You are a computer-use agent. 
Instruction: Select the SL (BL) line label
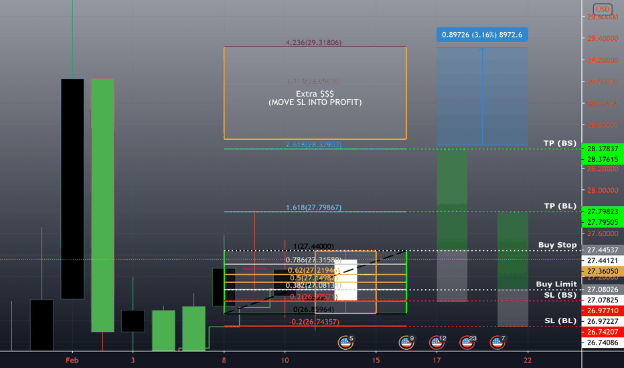click(x=560, y=320)
